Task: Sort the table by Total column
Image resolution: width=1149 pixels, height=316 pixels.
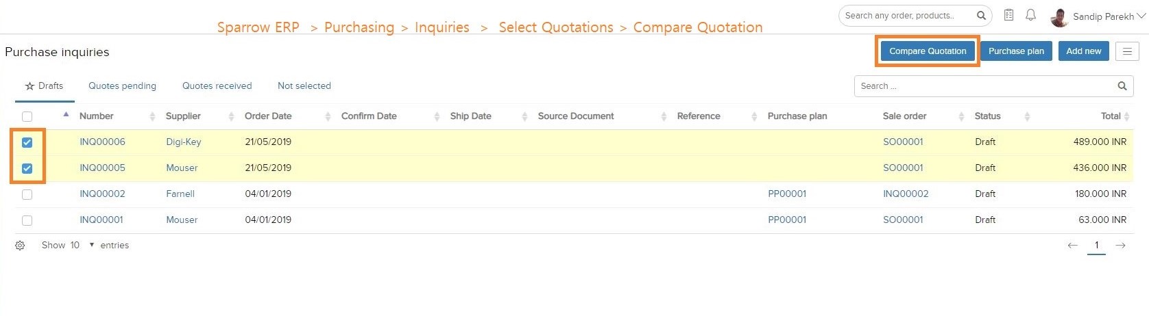Action: [1111, 116]
